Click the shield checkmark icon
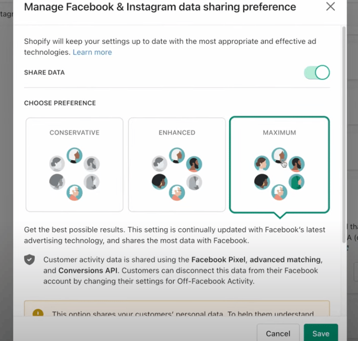This screenshot has width=358, height=341. pyautogui.click(x=30, y=260)
